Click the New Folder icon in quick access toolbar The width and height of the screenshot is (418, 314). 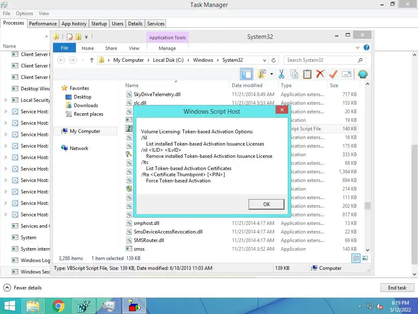(78, 36)
